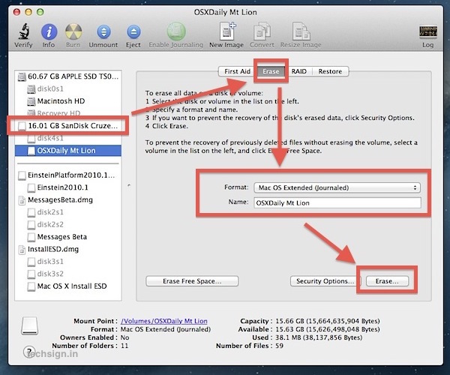Open the Format dropdown menu
This screenshot has height=375, width=450.
(x=337, y=187)
